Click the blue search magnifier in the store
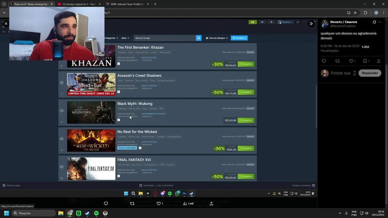This screenshot has width=388, height=218. click(199, 38)
